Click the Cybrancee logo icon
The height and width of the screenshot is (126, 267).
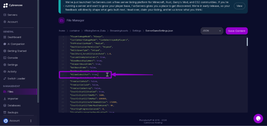tap(5, 5)
